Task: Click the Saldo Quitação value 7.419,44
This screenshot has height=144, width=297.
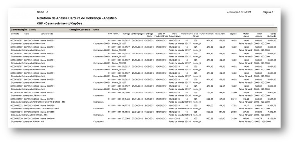Action: pyautogui.click(x=272, y=112)
